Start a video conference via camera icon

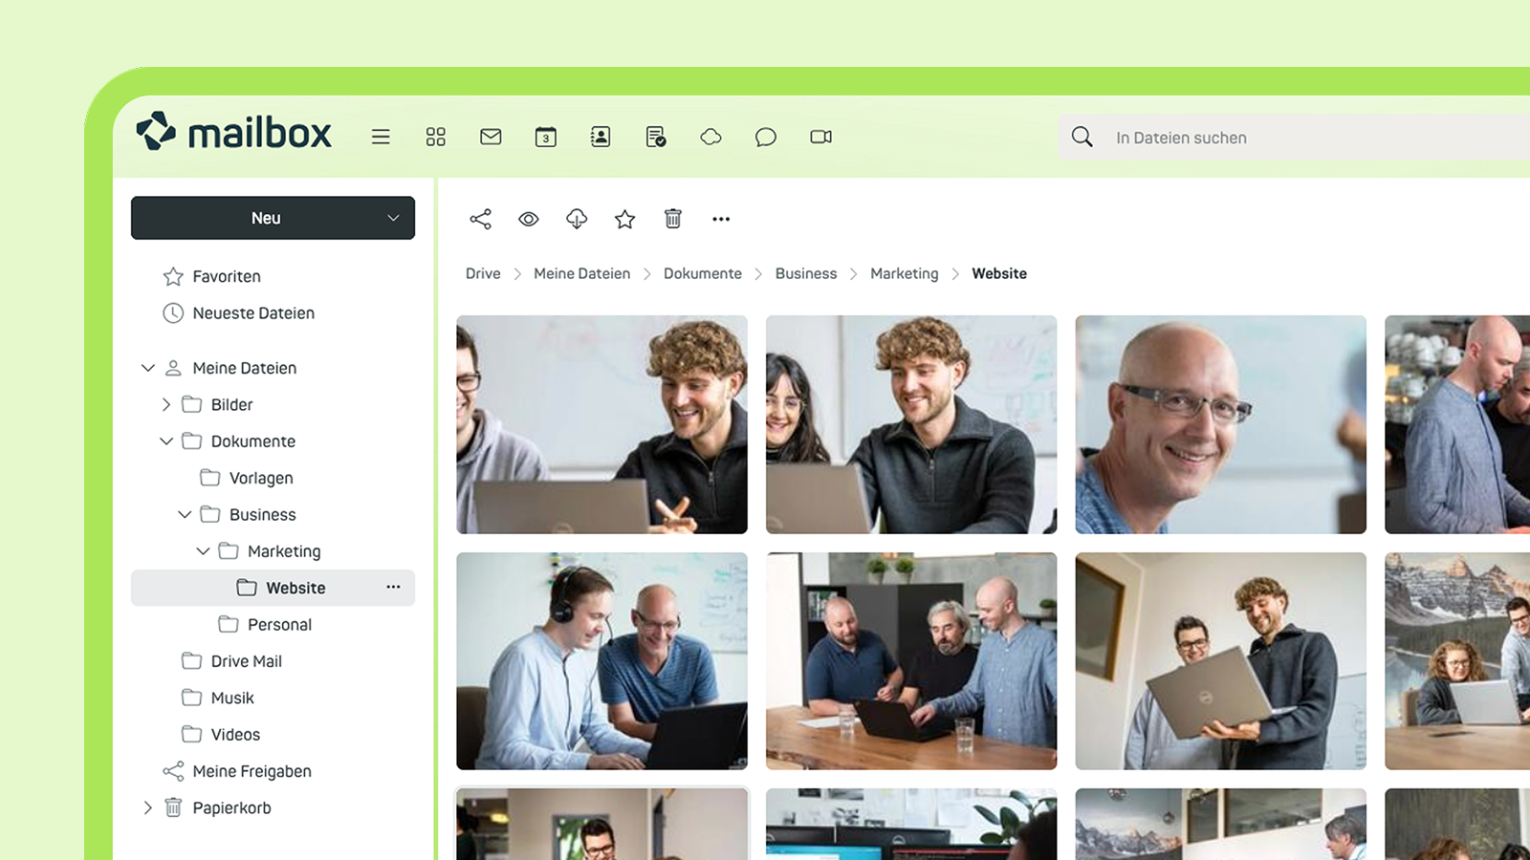[820, 137]
